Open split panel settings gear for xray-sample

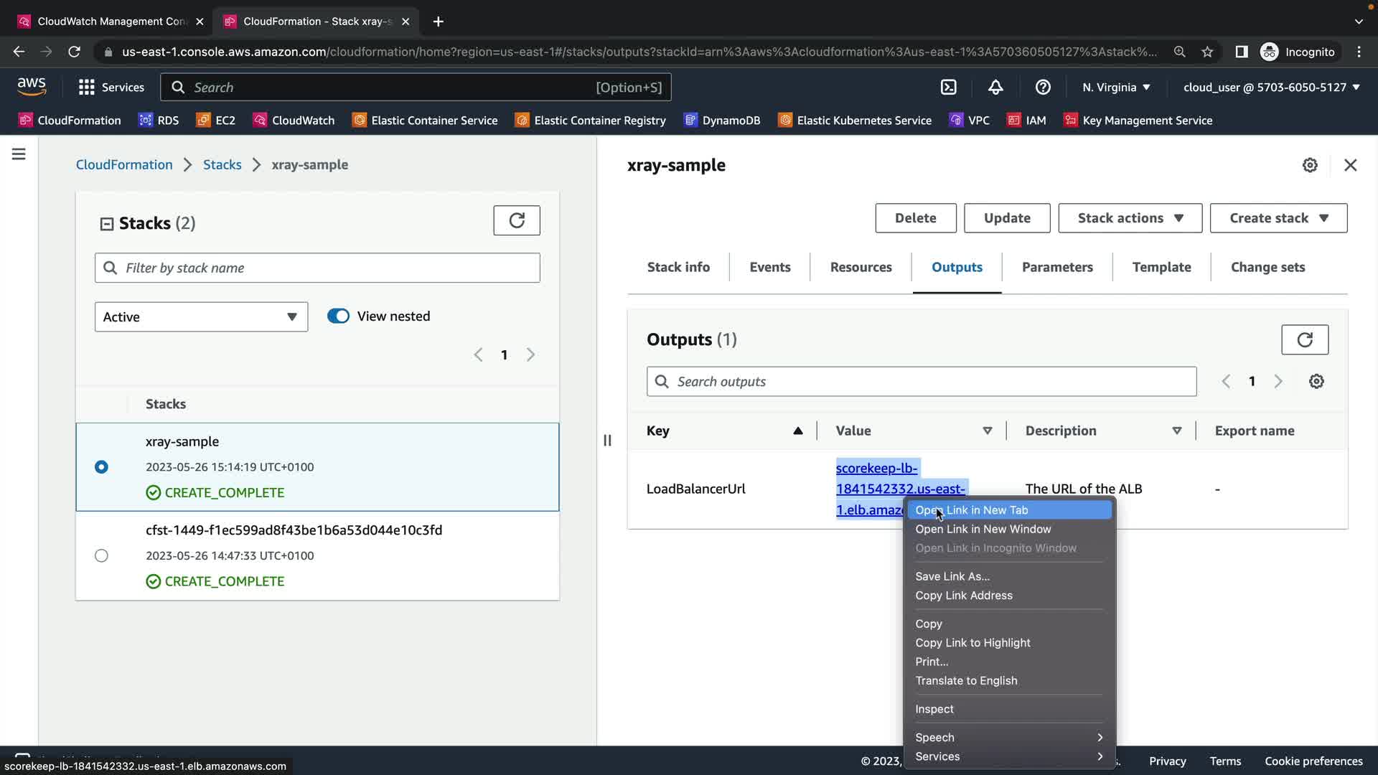click(x=1309, y=165)
